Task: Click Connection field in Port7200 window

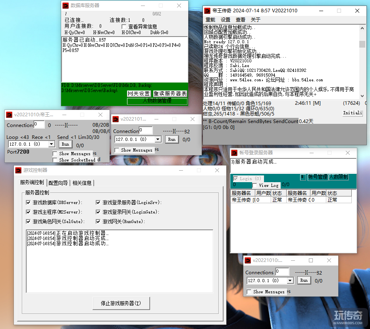Action: (39, 124)
